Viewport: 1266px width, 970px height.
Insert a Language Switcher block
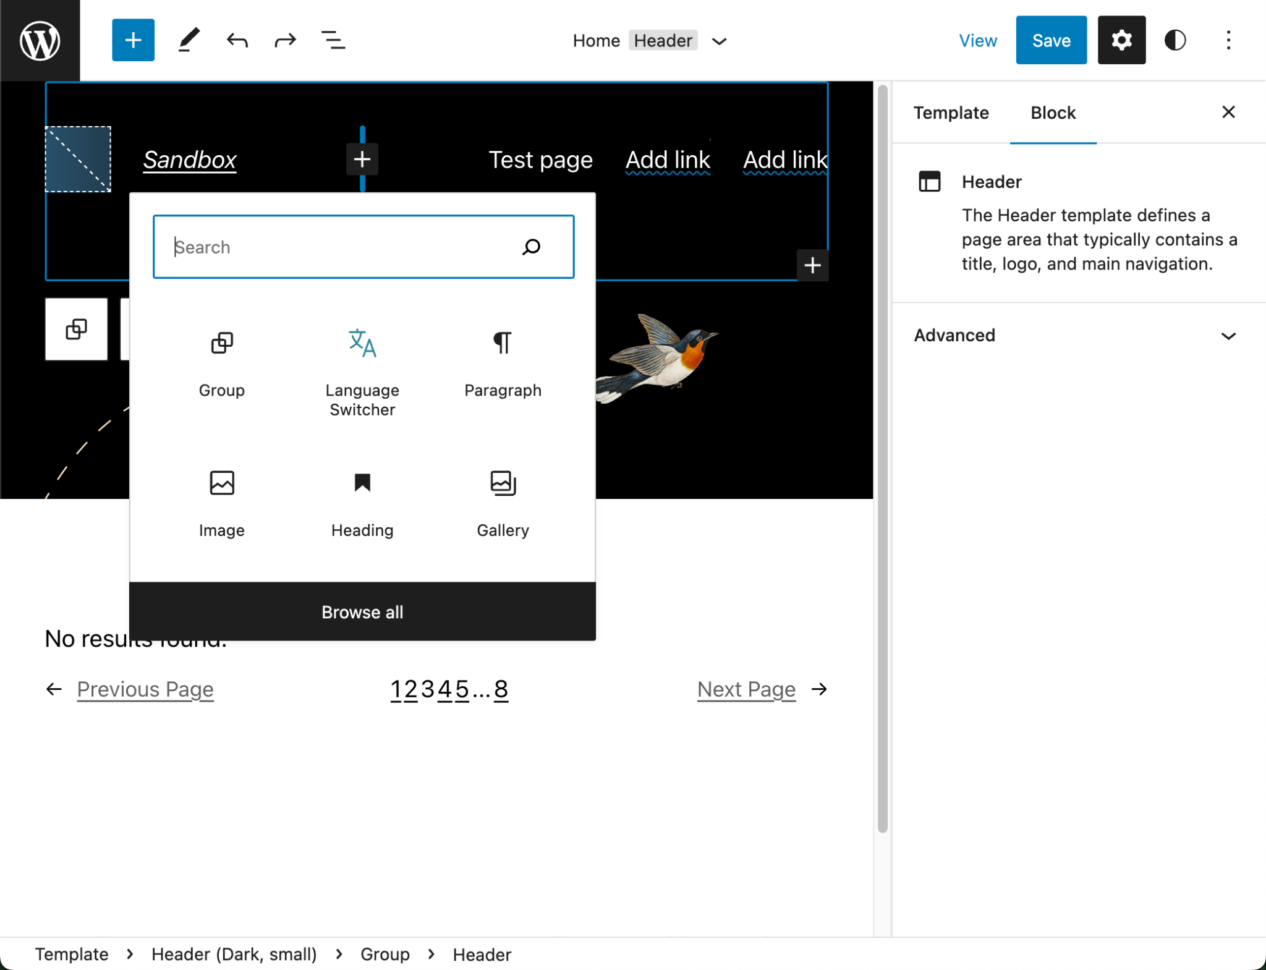(362, 365)
